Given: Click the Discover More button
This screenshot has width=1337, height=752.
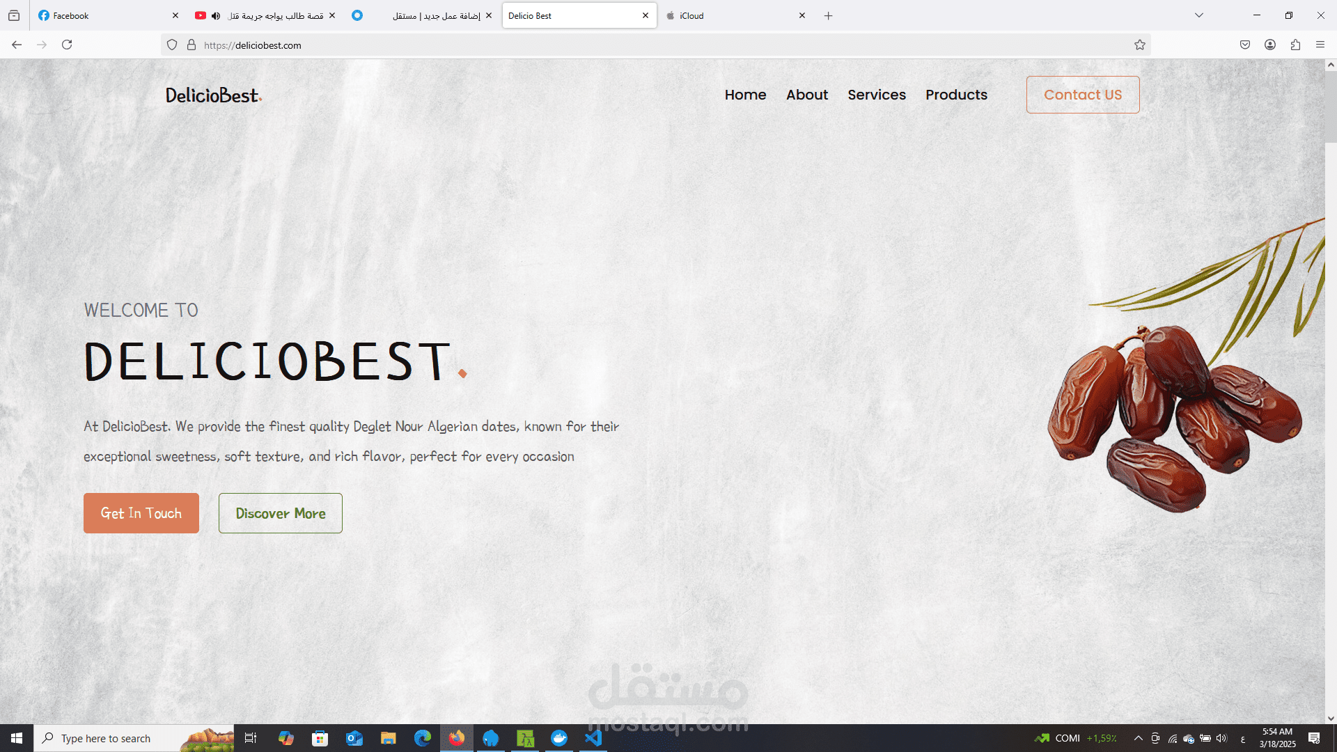Looking at the screenshot, I should pyautogui.click(x=281, y=513).
